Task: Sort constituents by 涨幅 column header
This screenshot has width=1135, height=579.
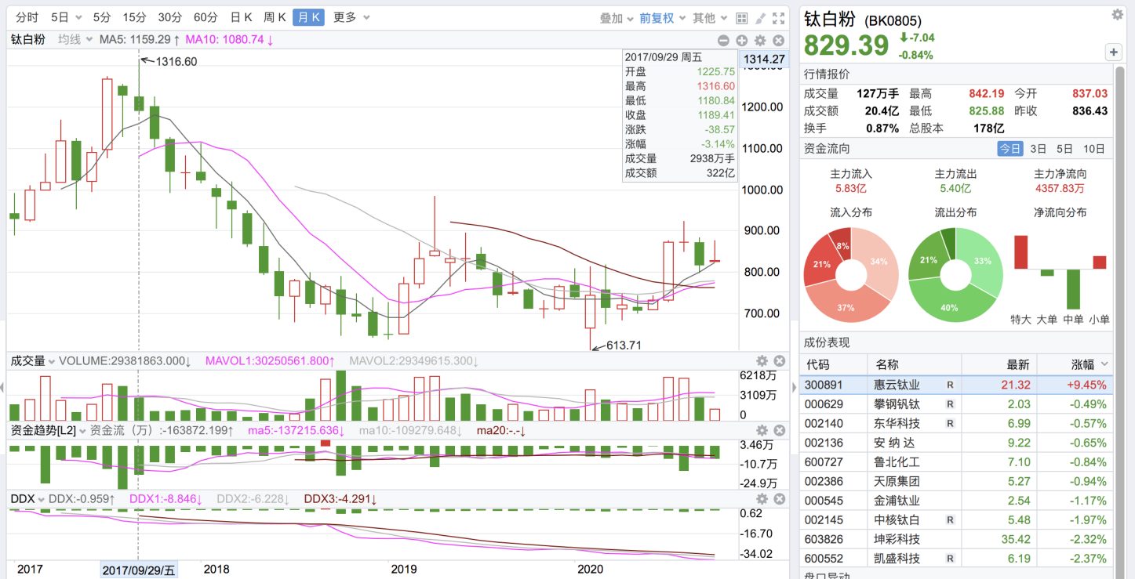Action: (x=1083, y=364)
